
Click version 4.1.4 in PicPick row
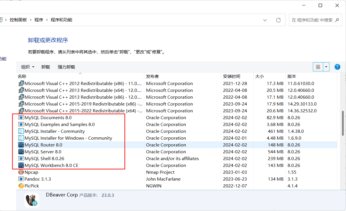coord(292,186)
